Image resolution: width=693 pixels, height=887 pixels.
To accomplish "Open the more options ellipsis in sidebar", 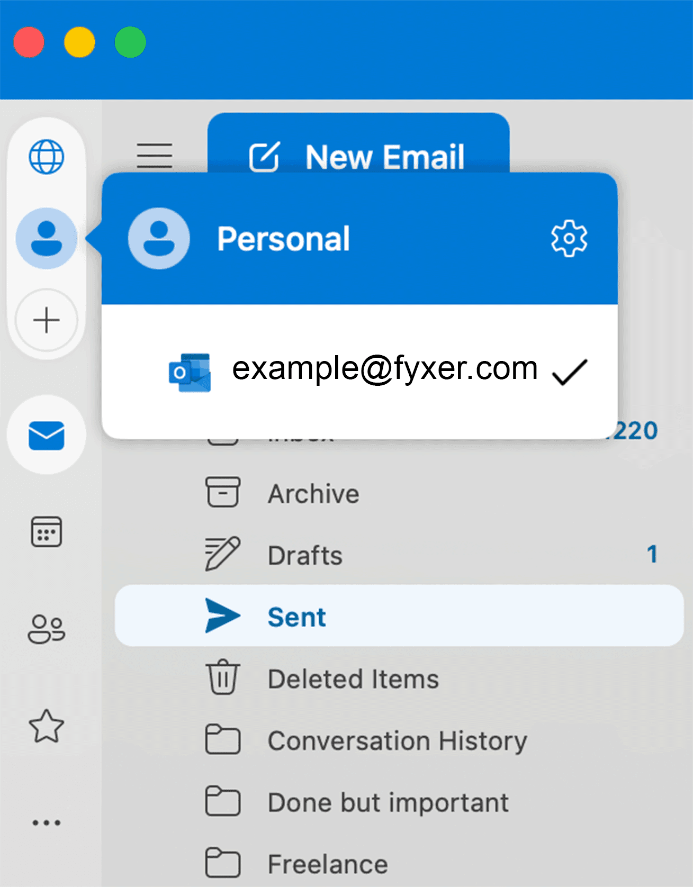I will 47,822.
